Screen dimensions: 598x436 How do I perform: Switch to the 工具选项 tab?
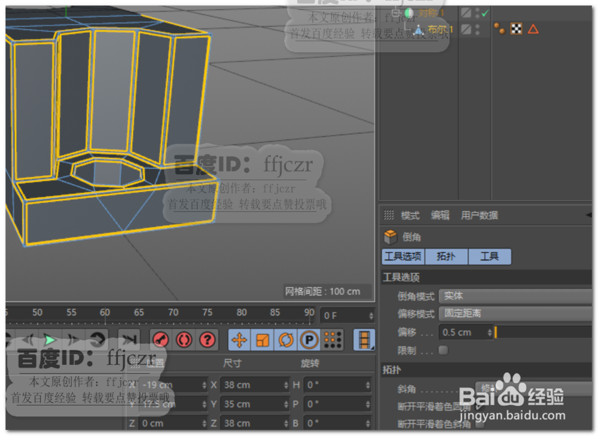click(403, 257)
